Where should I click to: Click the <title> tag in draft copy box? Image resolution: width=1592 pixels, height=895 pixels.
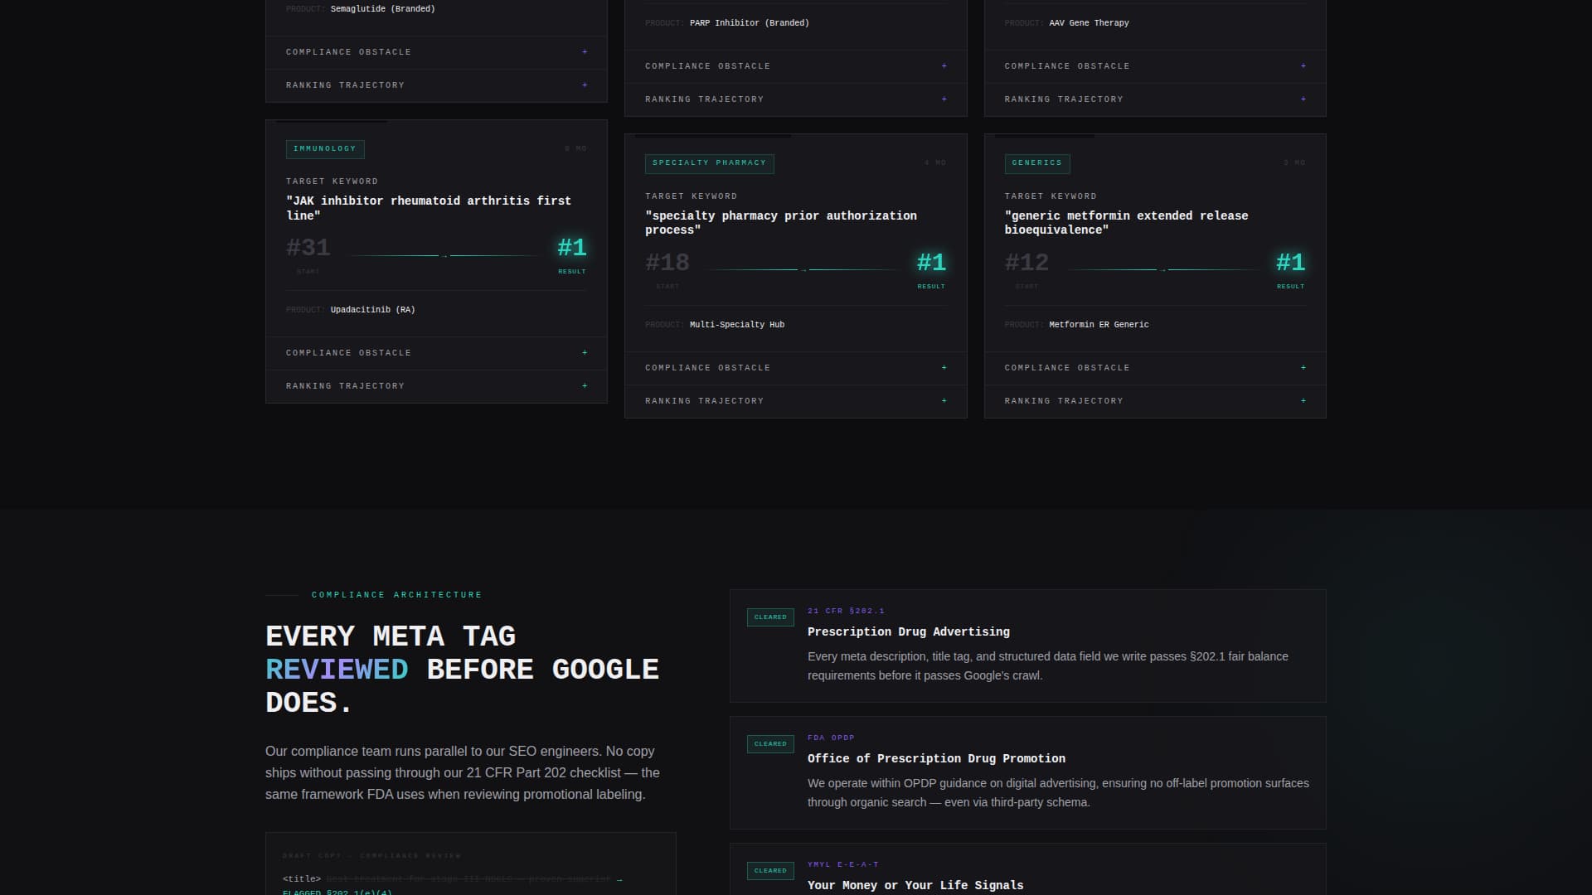click(302, 879)
